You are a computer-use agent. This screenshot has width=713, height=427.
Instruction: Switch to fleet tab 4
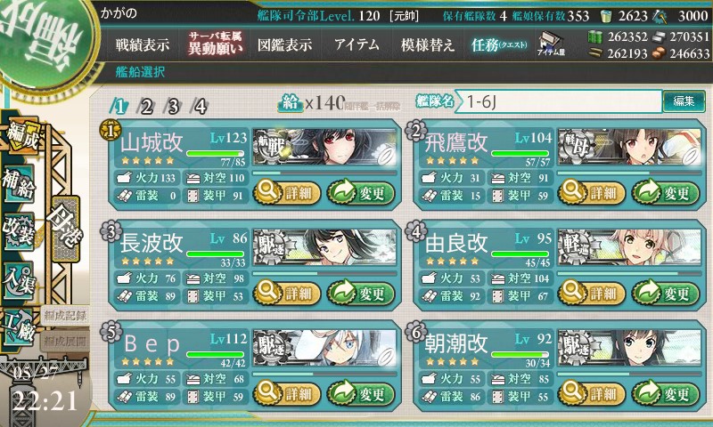pyautogui.click(x=200, y=107)
